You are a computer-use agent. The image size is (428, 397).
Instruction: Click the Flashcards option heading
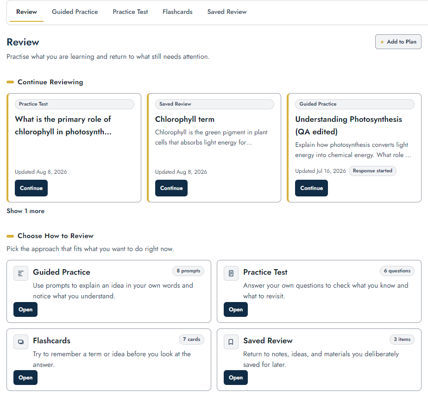point(51,341)
